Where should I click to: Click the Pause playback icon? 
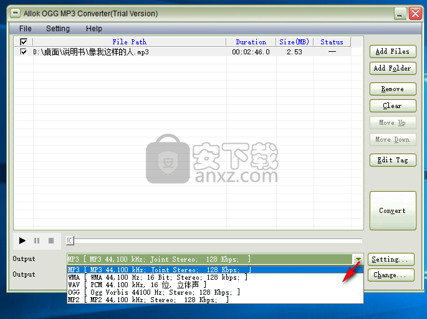tap(37, 241)
